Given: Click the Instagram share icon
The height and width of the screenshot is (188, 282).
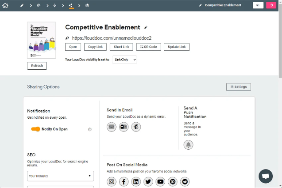Looking at the screenshot, I should tap(112, 181).
